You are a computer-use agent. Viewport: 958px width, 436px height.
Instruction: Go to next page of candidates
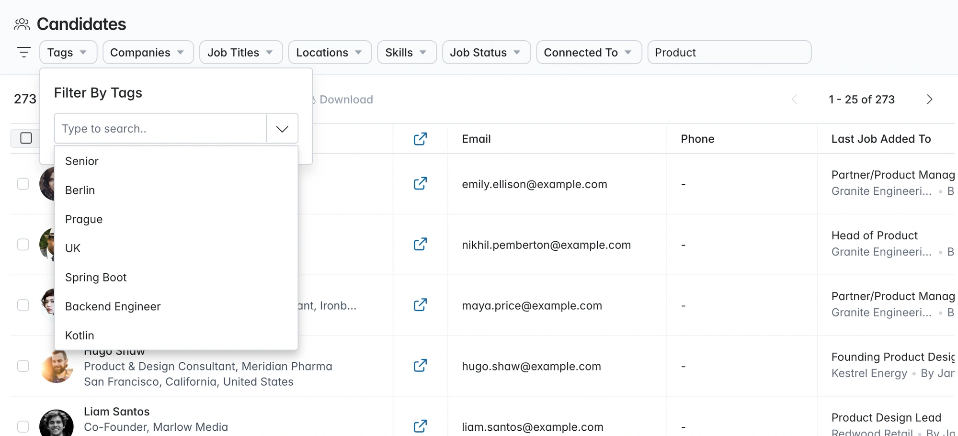[x=929, y=100]
